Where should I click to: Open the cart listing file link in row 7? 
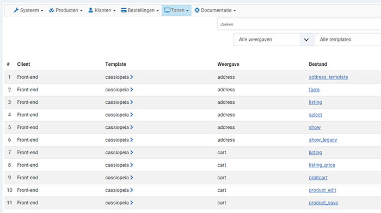[x=315, y=153]
